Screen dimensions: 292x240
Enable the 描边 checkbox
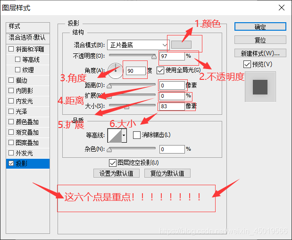click(11, 80)
